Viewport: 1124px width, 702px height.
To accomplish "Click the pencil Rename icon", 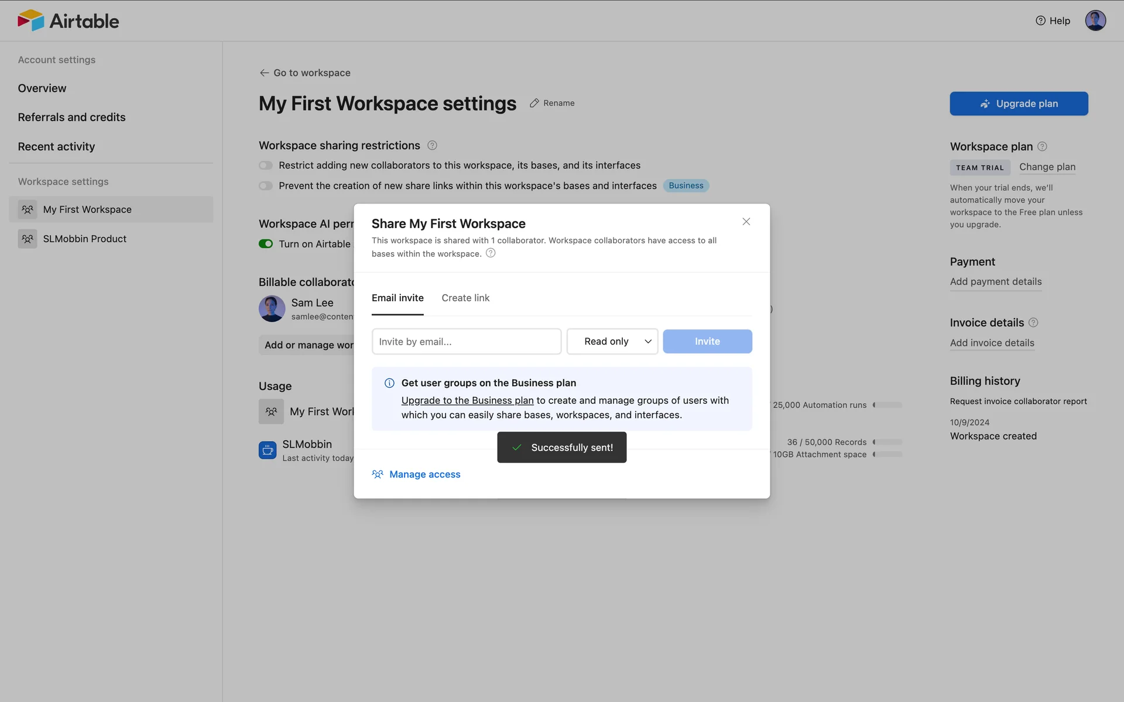I will click(x=534, y=103).
